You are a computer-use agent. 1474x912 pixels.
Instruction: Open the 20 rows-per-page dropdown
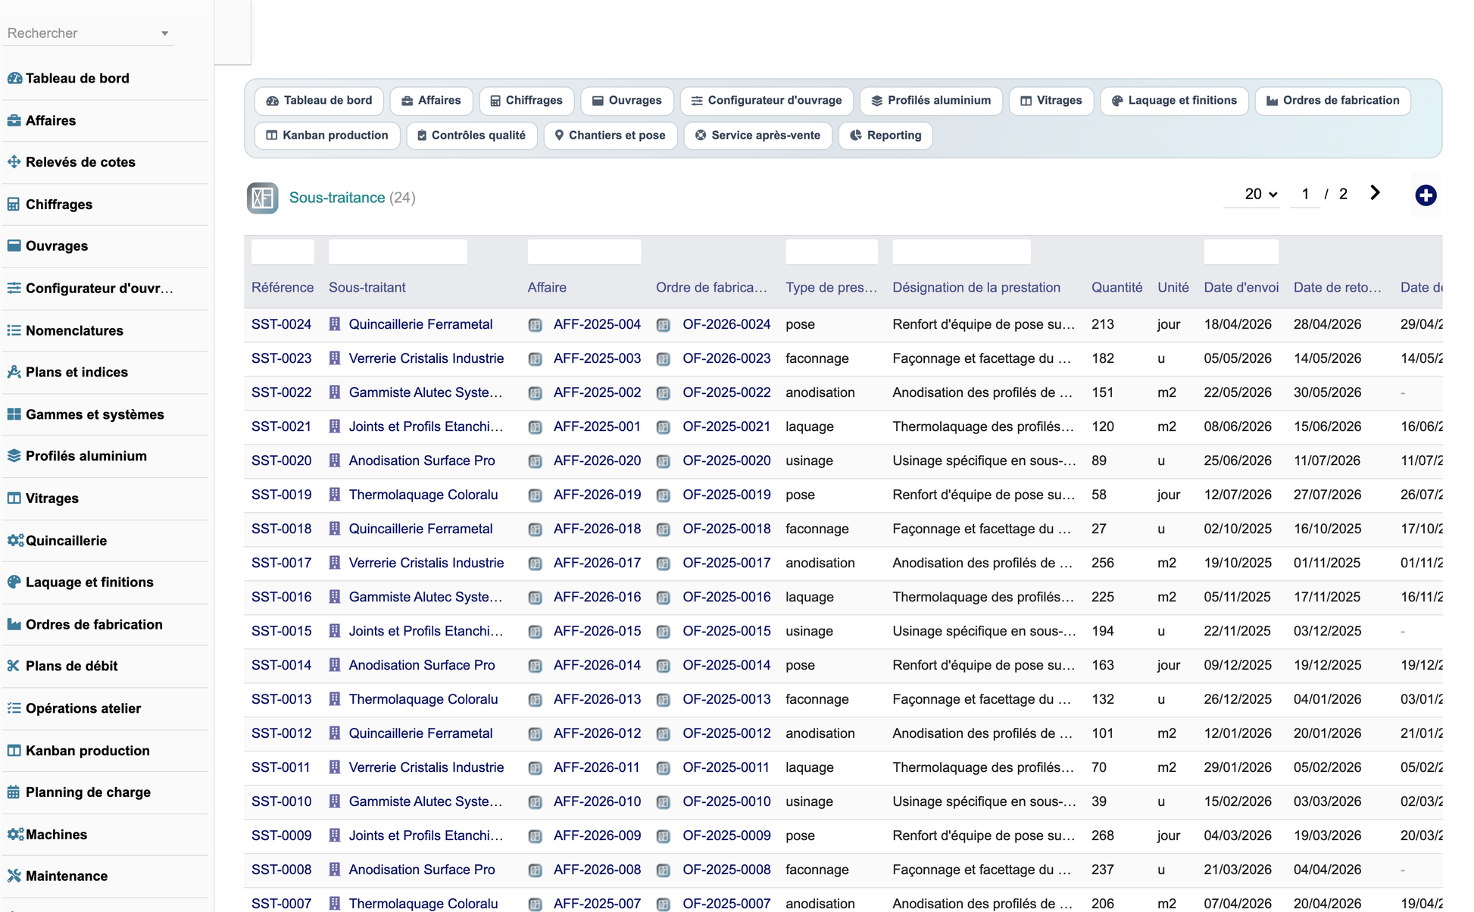pos(1260,195)
